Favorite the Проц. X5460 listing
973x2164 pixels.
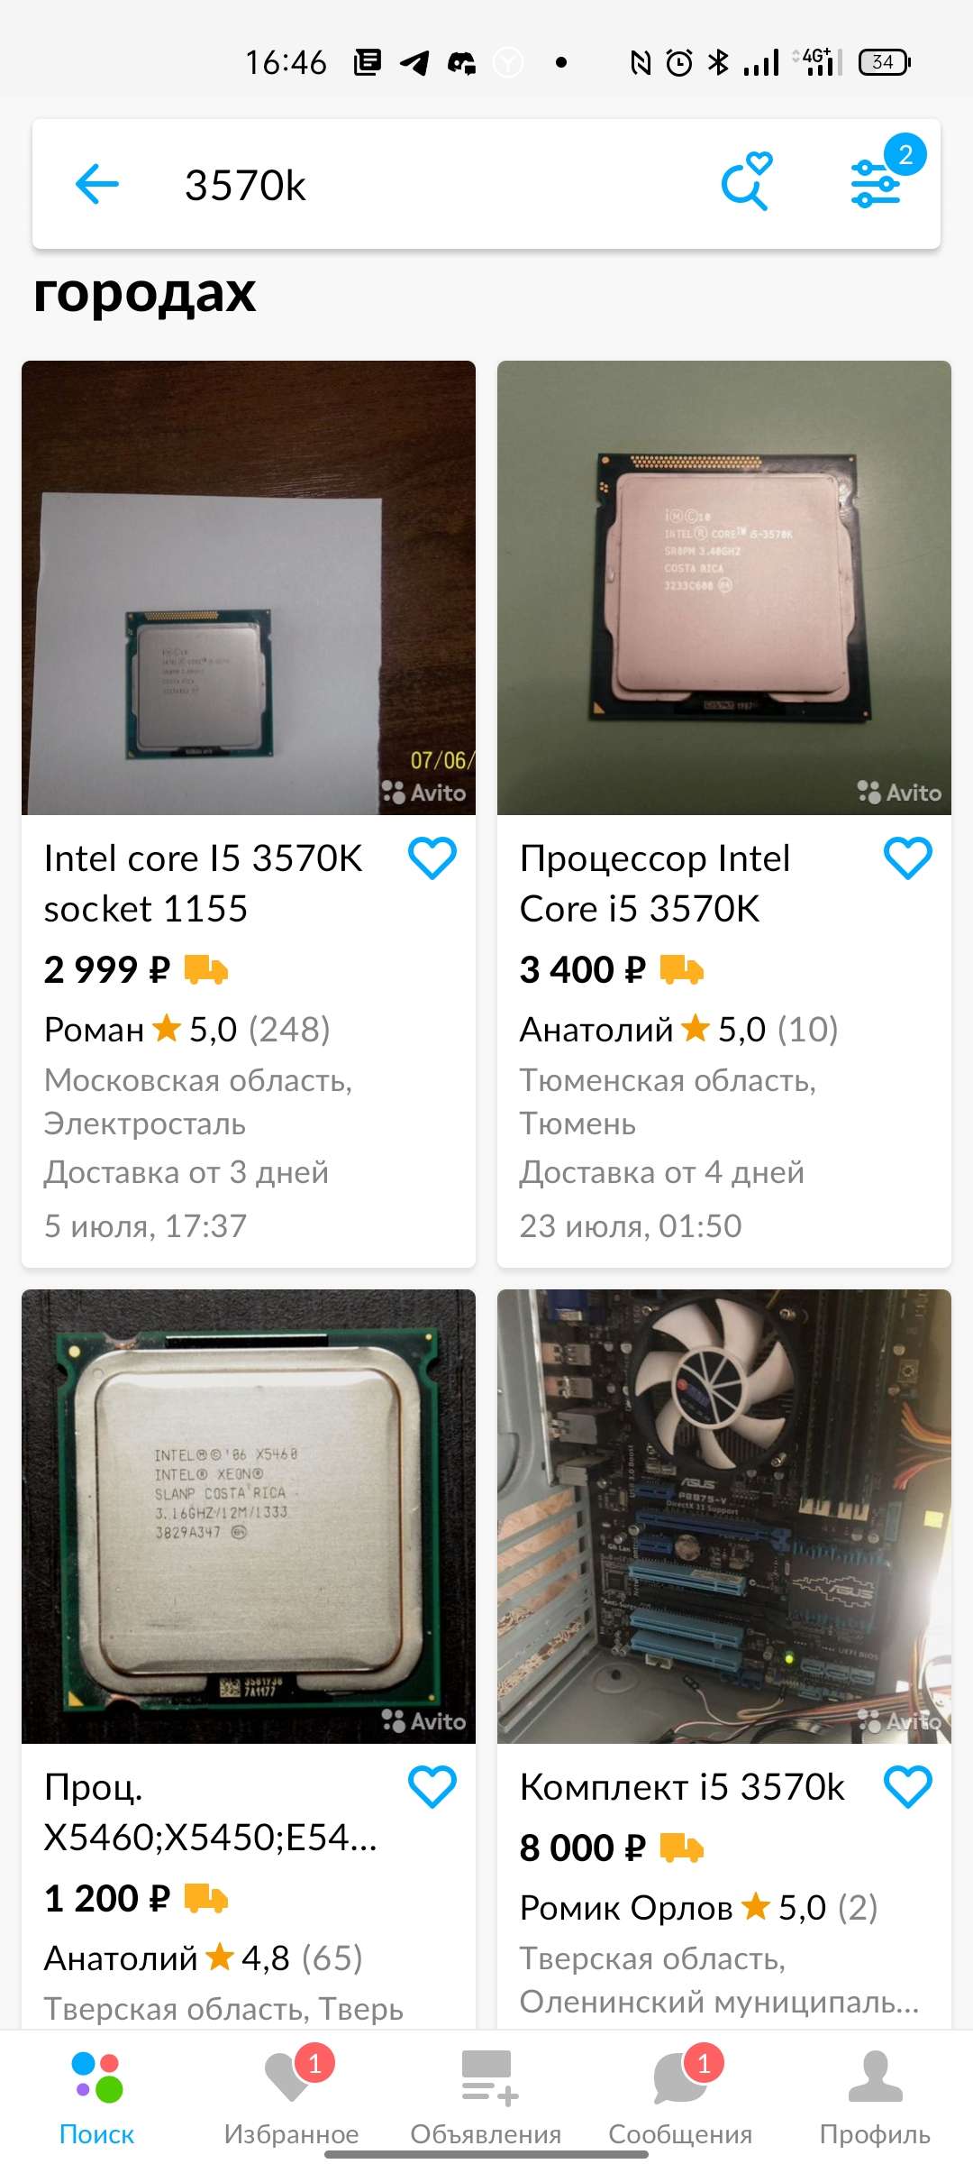[432, 1786]
